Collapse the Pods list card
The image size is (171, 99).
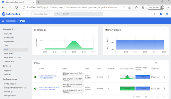[x=163, y=63]
